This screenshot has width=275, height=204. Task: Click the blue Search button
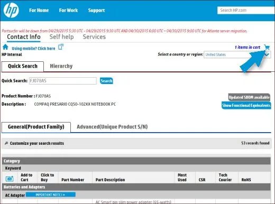pos(106,81)
